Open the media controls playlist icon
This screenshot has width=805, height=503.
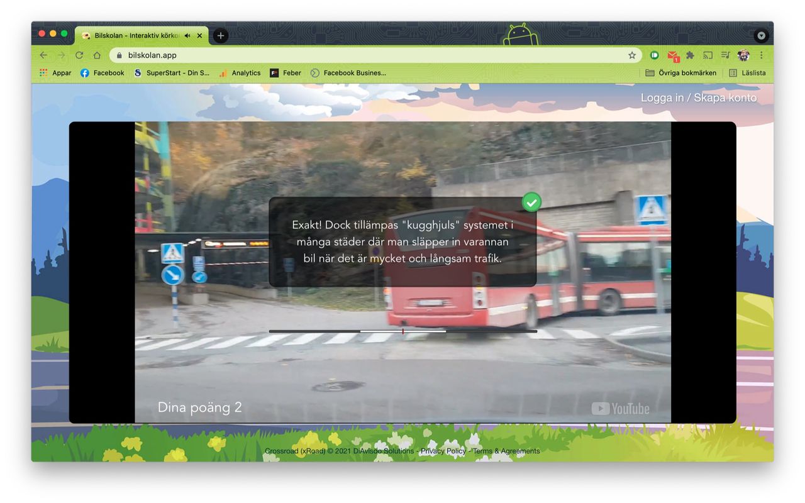725,55
